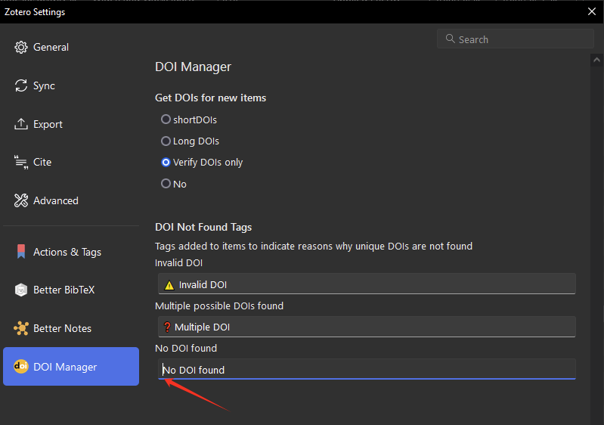Click the tags description sentence
Screen dimensions: 604x425
(x=314, y=247)
